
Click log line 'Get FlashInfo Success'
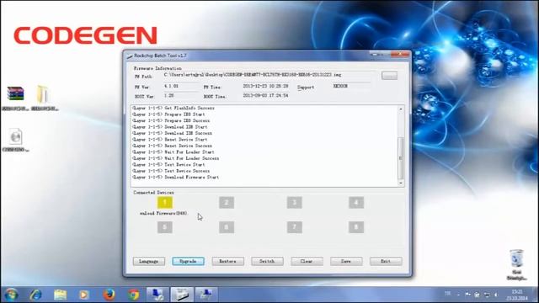[x=189, y=109]
